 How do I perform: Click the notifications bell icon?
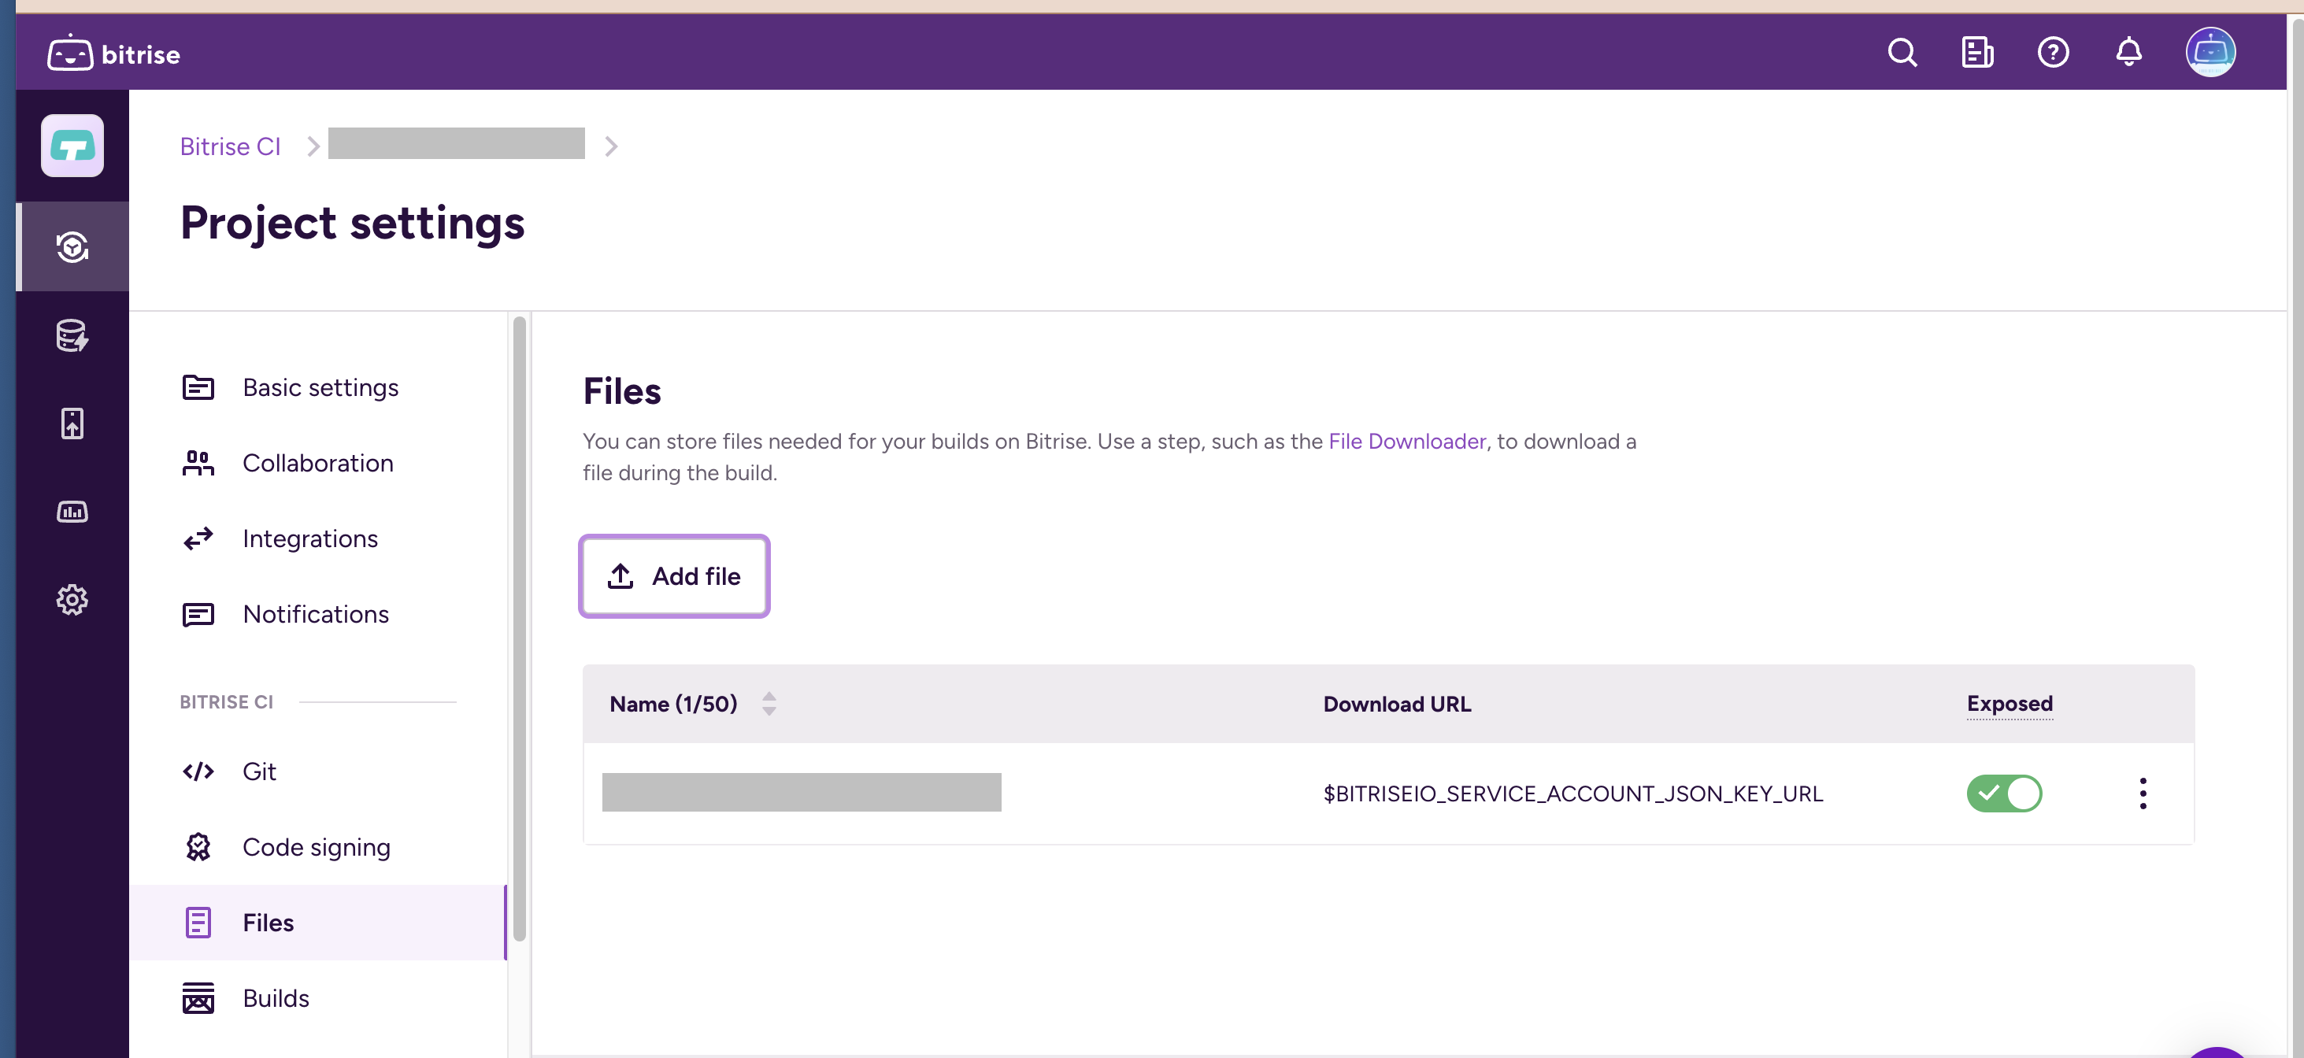coord(2128,54)
